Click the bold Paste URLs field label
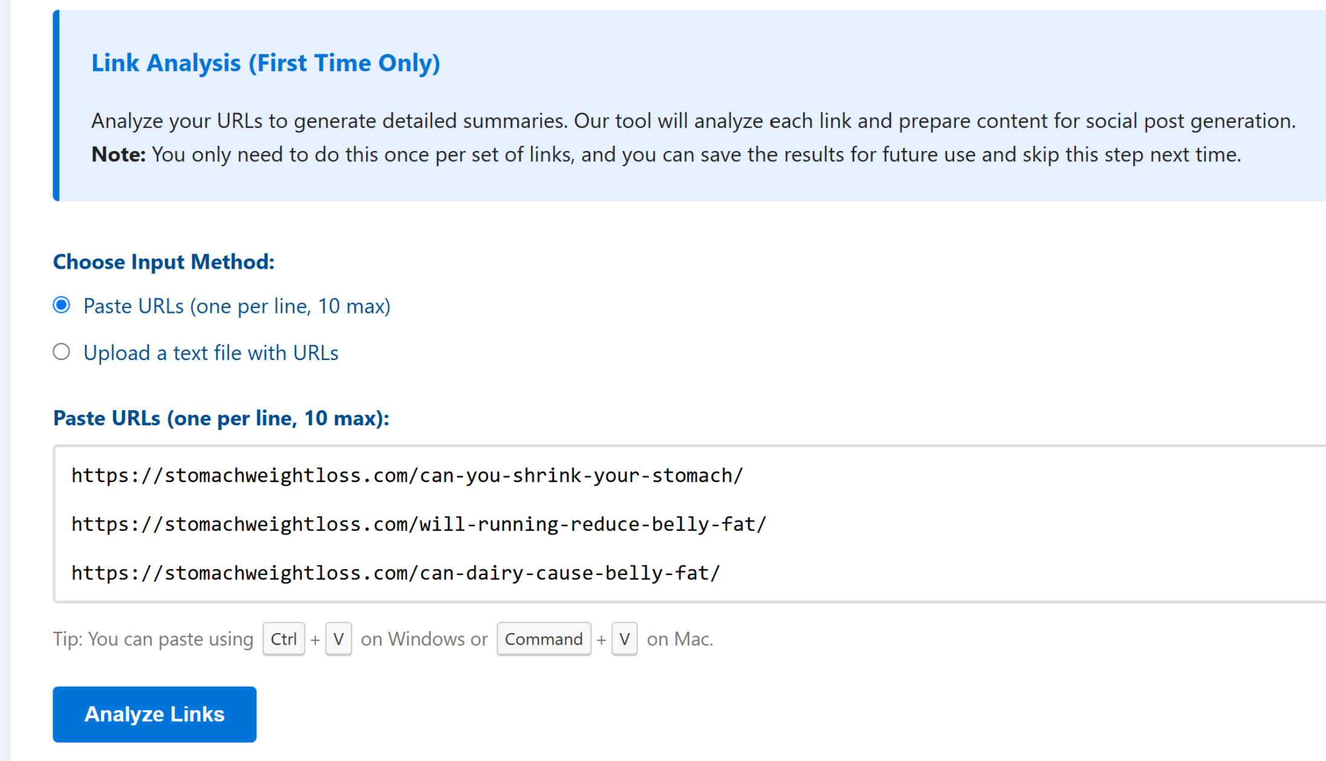Image resolution: width=1326 pixels, height=761 pixels. pos(221,418)
